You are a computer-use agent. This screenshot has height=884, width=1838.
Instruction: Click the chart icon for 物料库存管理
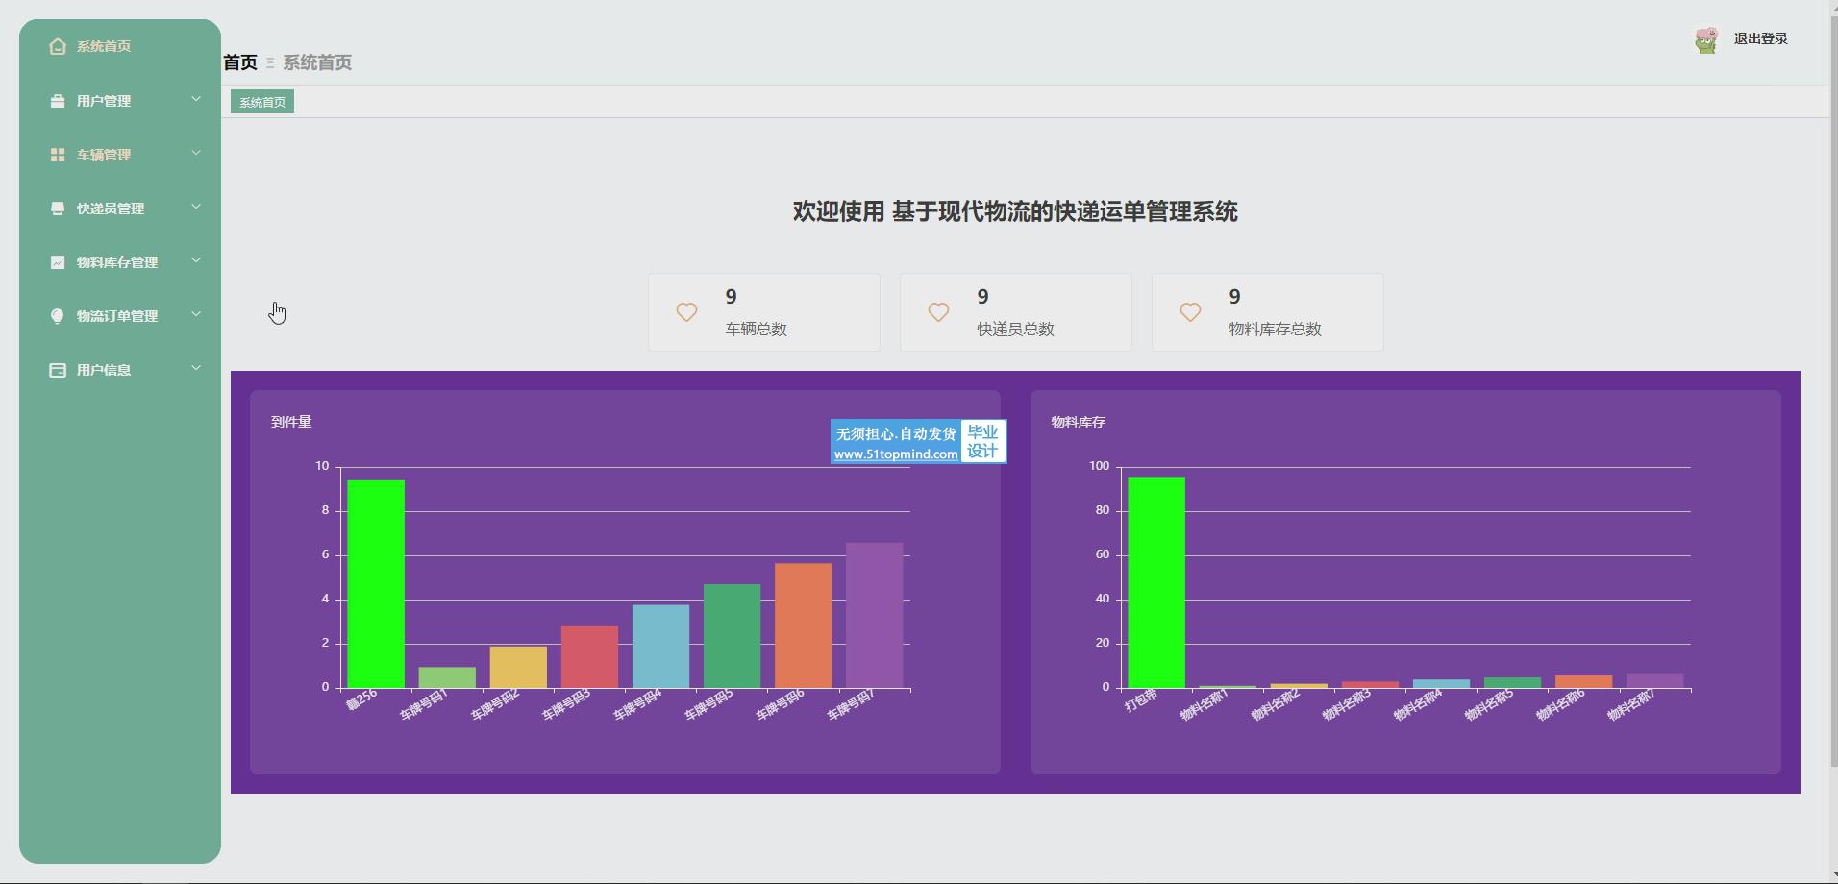coord(58,262)
